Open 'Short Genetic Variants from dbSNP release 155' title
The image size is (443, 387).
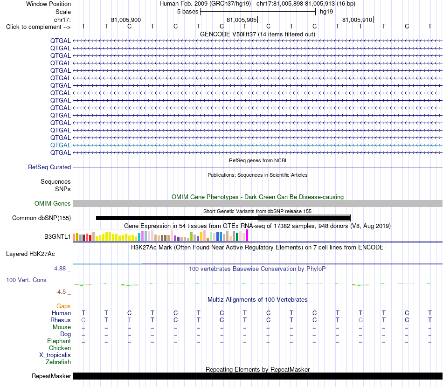click(257, 211)
